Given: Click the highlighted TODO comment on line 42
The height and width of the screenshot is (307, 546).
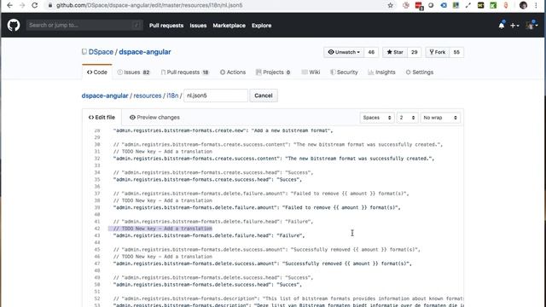Looking at the screenshot, I should [x=163, y=229].
